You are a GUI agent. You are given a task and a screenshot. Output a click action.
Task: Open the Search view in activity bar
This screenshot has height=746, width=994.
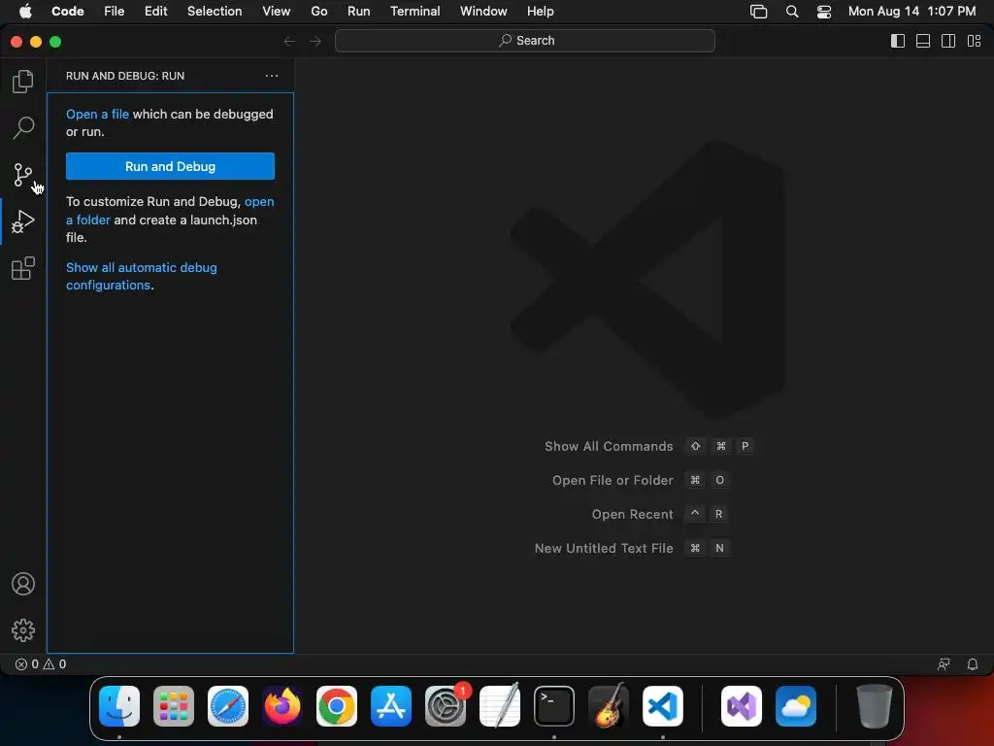pyautogui.click(x=23, y=127)
